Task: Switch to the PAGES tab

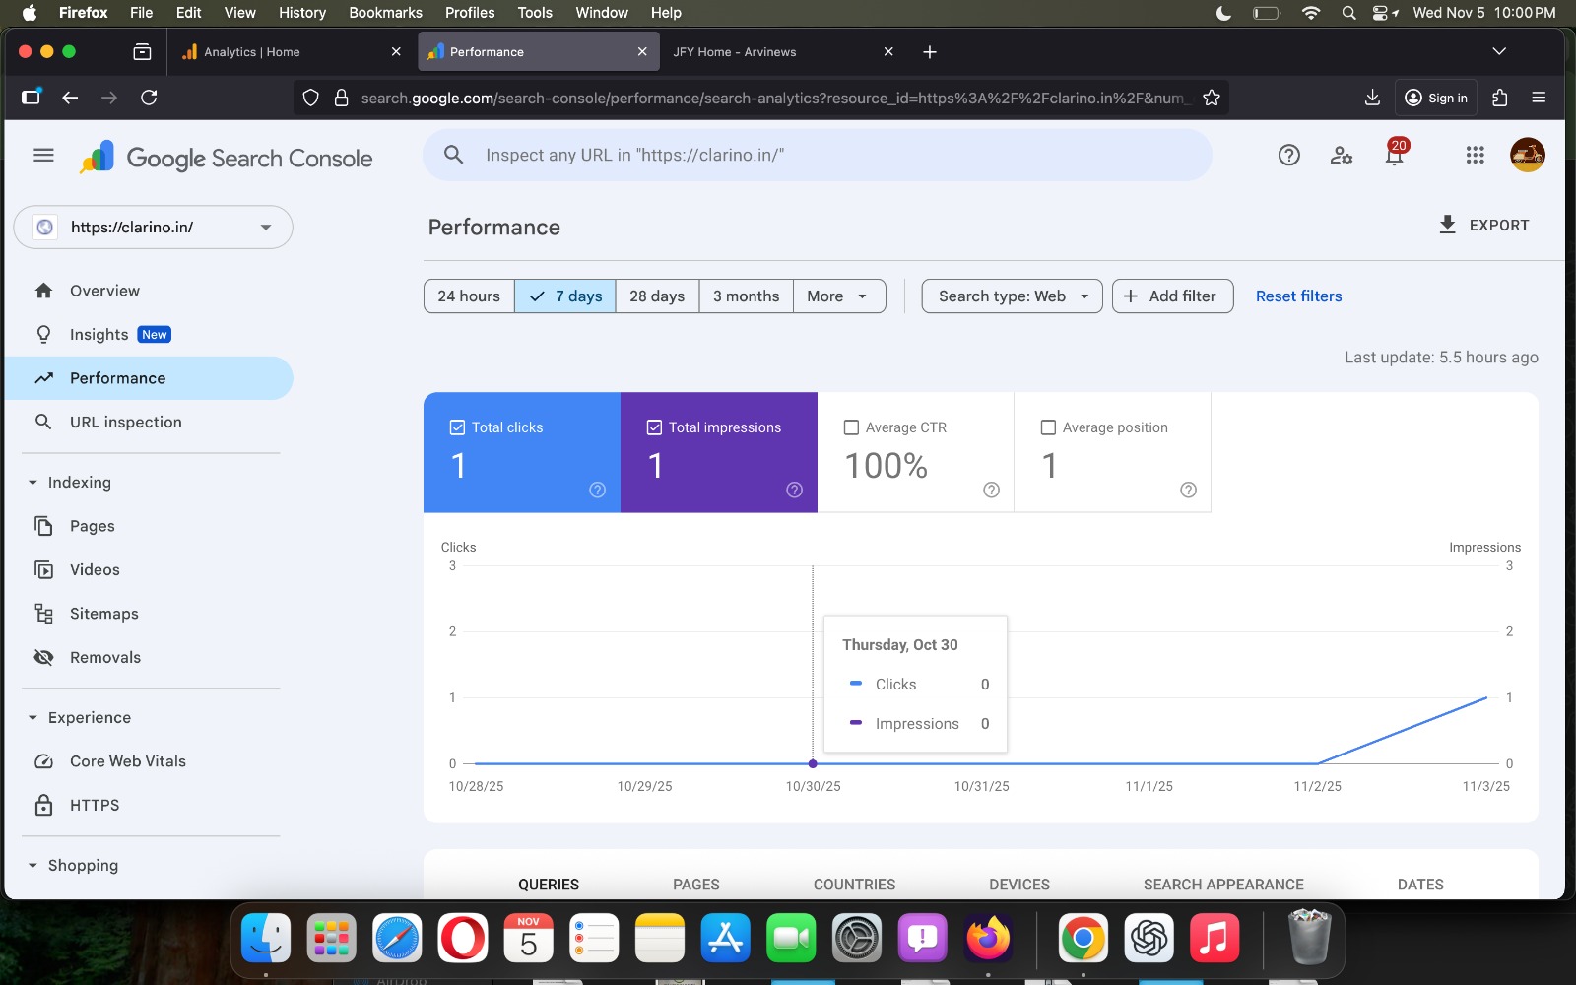Action: pyautogui.click(x=695, y=884)
